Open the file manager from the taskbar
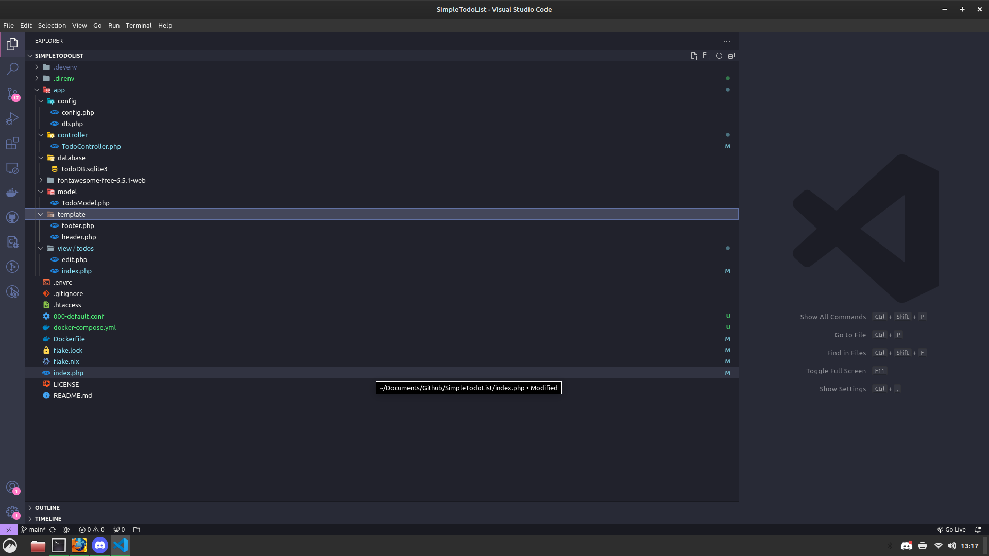Image resolution: width=989 pixels, height=556 pixels. (x=38, y=545)
